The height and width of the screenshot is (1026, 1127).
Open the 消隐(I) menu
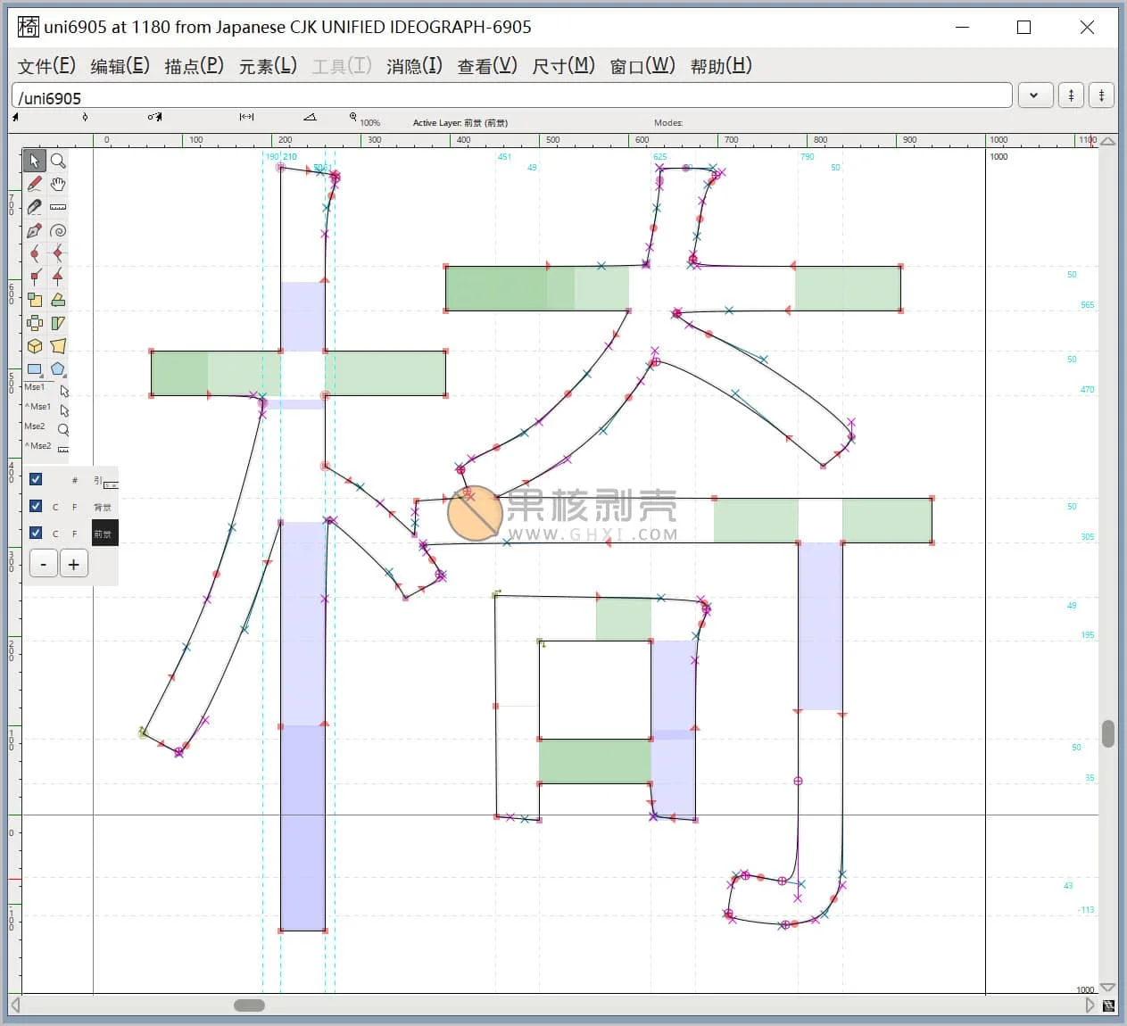414,66
